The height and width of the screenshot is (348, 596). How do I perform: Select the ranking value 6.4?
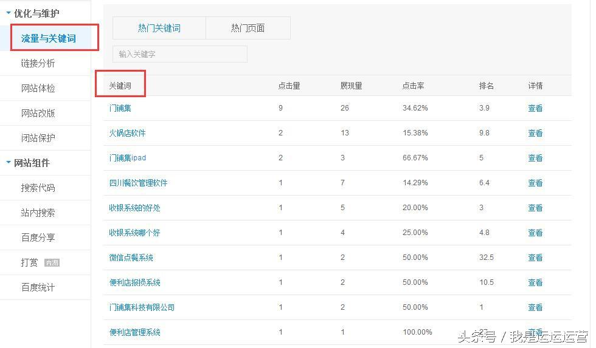(x=484, y=183)
